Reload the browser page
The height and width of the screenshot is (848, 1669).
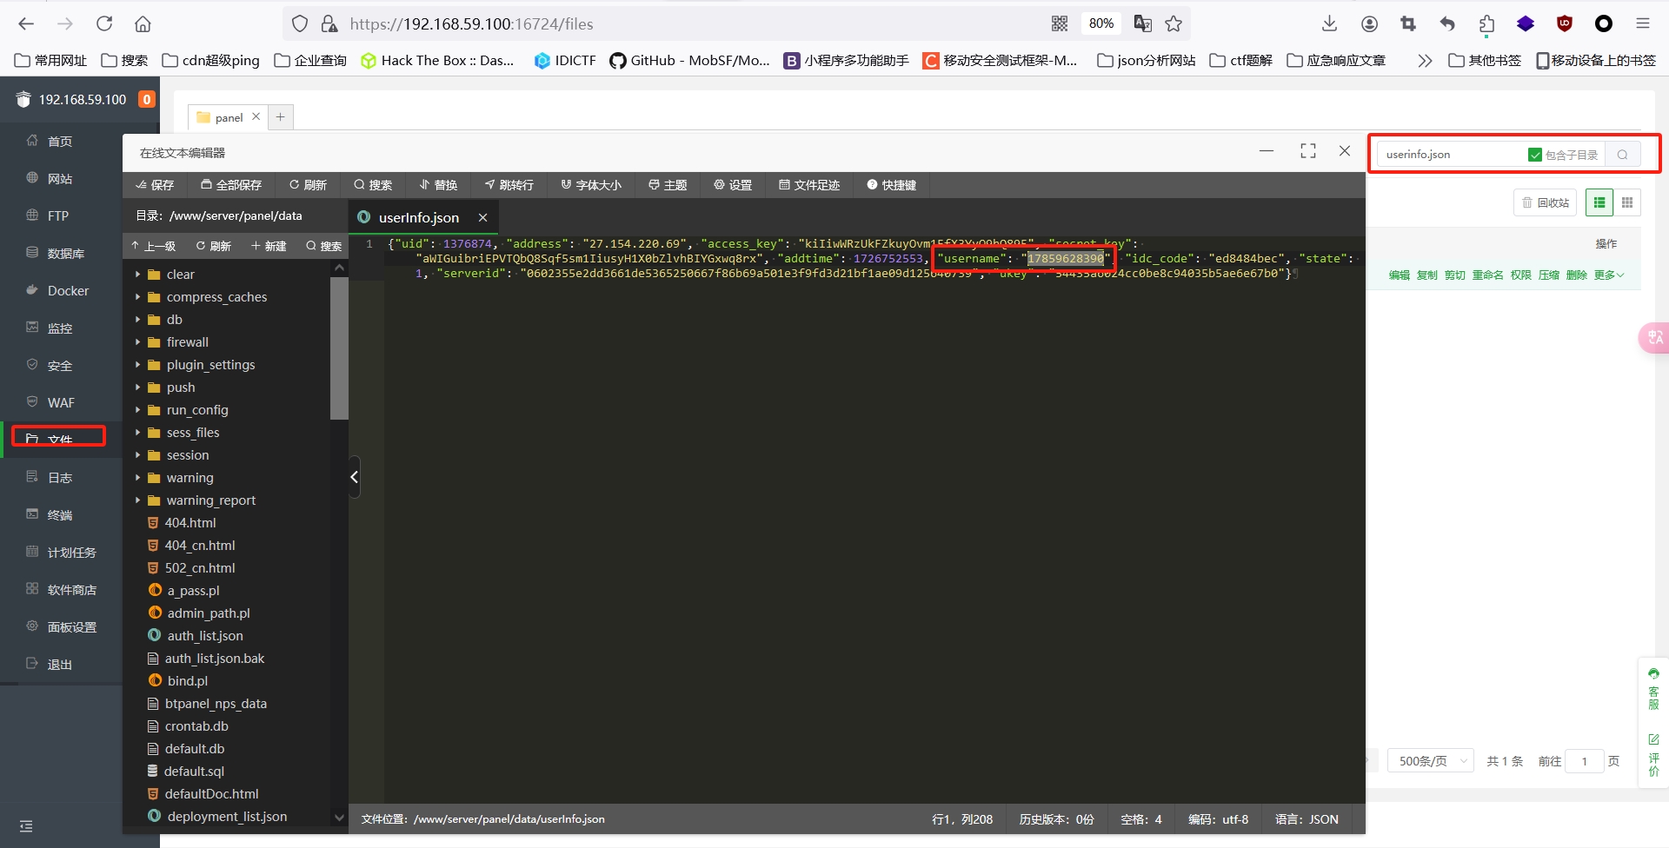click(104, 23)
